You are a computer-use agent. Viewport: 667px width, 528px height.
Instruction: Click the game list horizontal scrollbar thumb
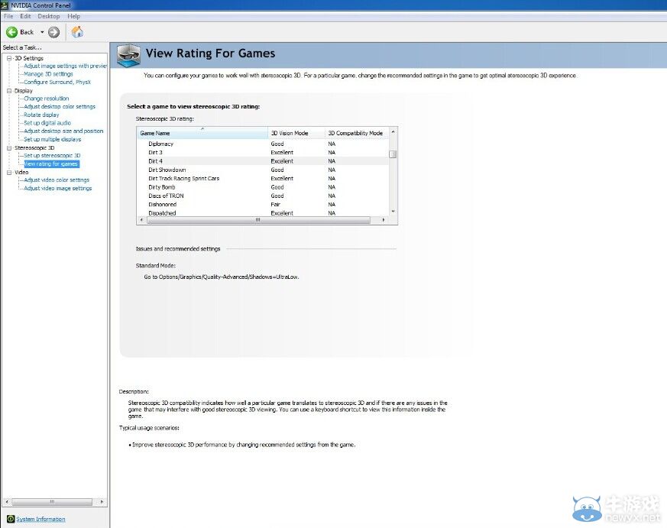pos(258,220)
